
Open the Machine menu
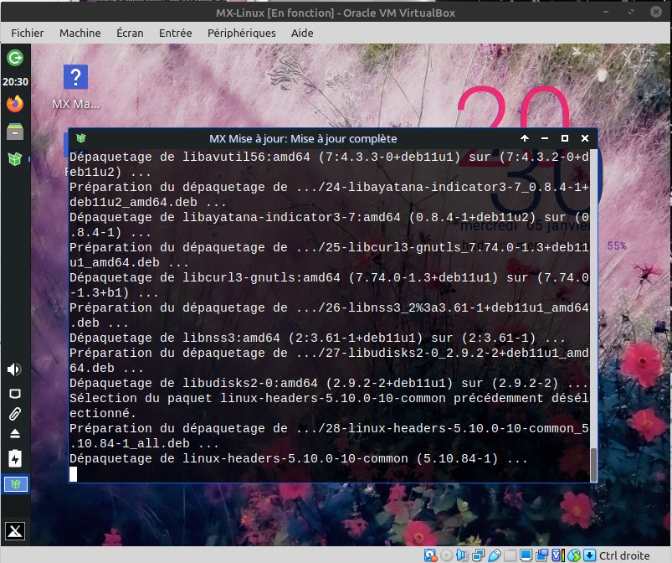pos(80,33)
